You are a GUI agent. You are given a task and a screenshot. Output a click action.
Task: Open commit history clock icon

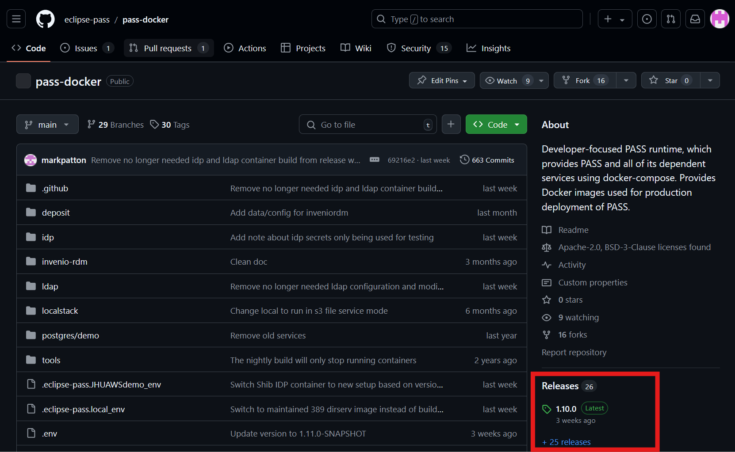464,160
